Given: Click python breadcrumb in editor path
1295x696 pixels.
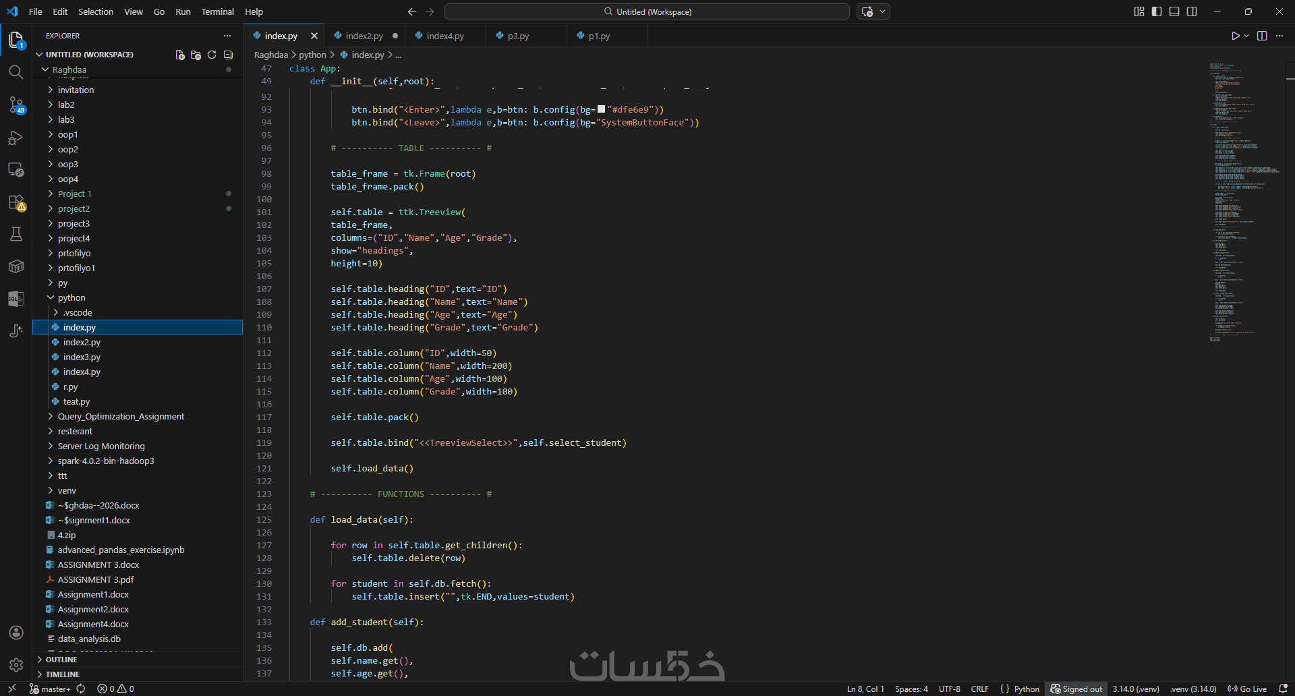Looking at the screenshot, I should pyautogui.click(x=312, y=55).
